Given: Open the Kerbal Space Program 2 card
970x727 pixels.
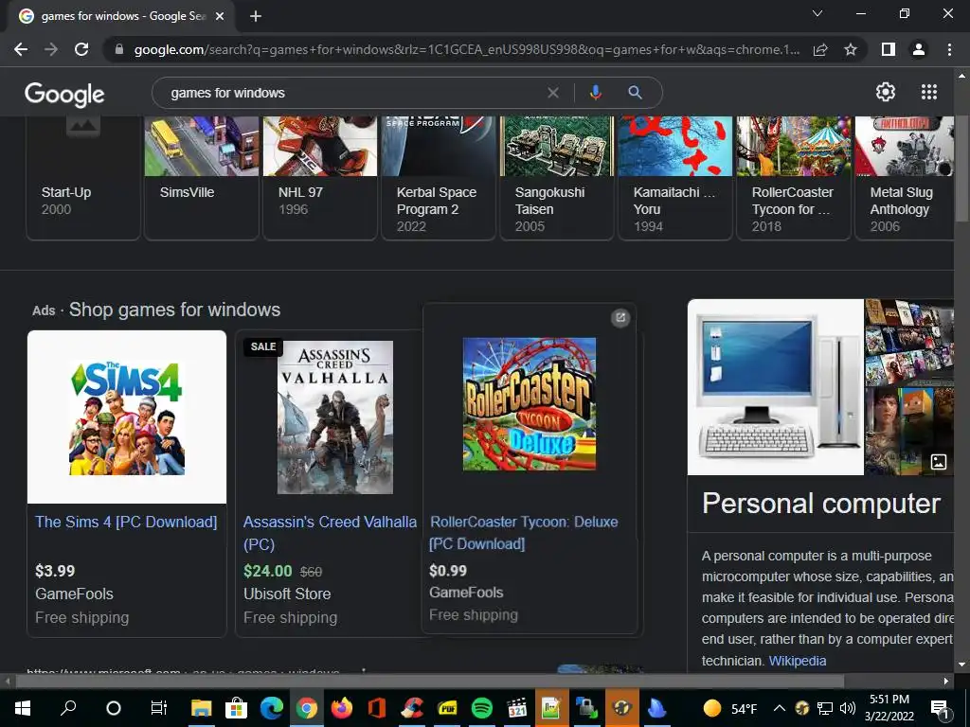Looking at the screenshot, I should tap(439, 178).
